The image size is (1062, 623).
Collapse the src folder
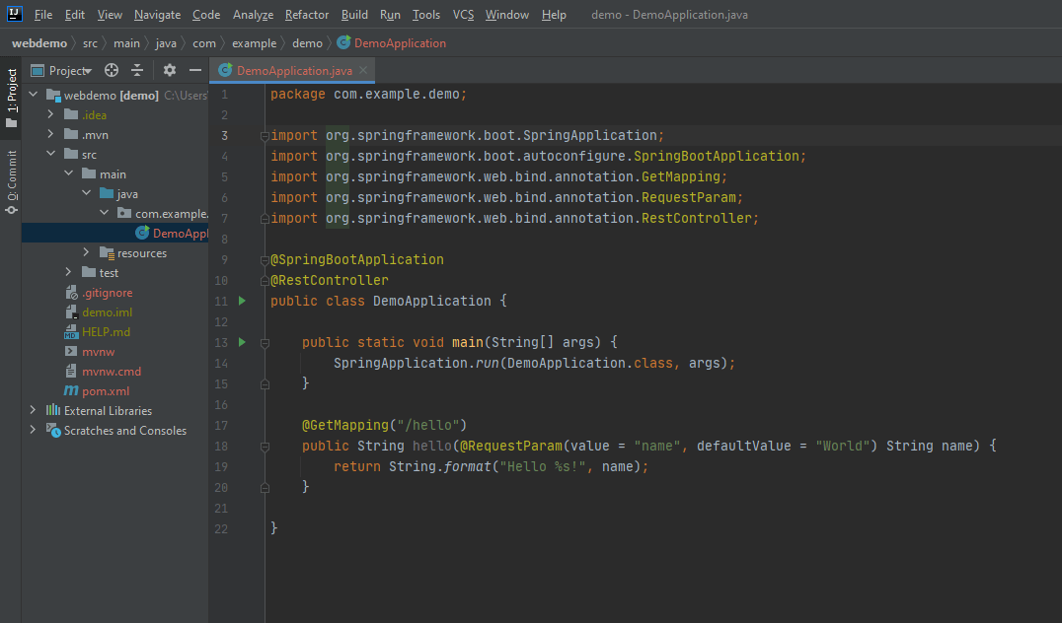(50, 154)
